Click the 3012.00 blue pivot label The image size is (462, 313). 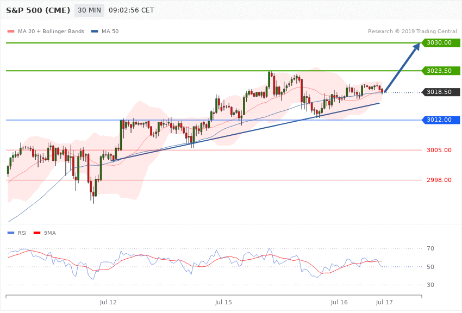(441, 120)
